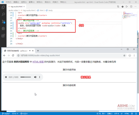Reload the browser page
The height and width of the screenshot is (115, 139).
click(x=13, y=55)
